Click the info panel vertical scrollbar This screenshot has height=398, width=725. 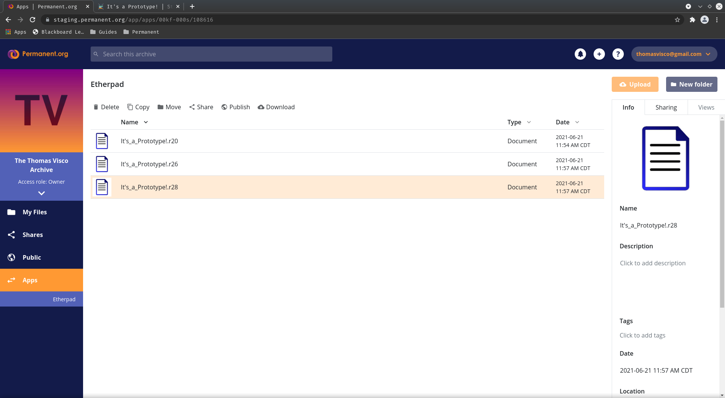722,214
